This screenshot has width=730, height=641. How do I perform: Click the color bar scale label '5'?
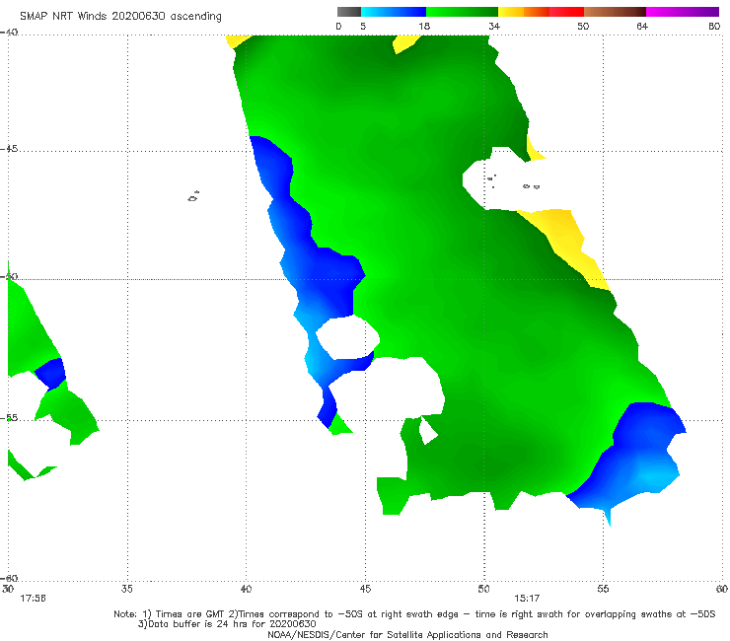click(x=363, y=26)
